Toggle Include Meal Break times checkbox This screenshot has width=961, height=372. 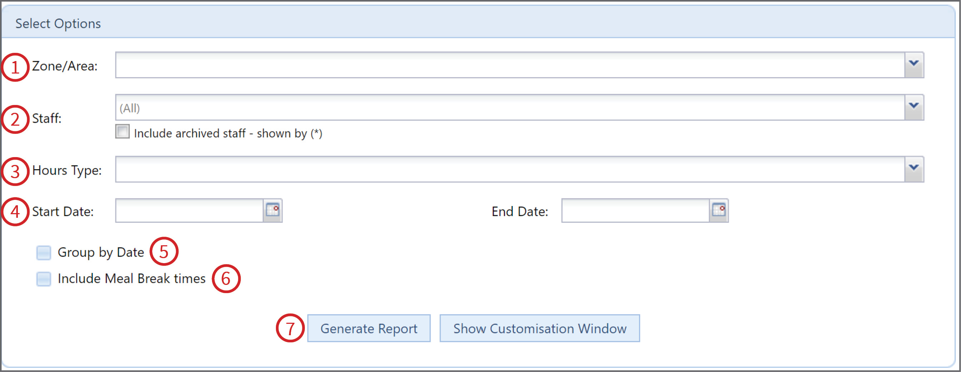click(44, 279)
